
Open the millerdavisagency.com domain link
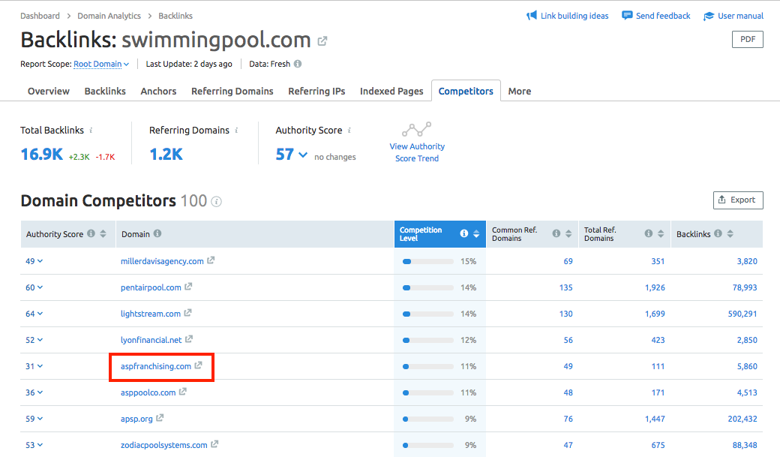pyautogui.click(x=162, y=261)
